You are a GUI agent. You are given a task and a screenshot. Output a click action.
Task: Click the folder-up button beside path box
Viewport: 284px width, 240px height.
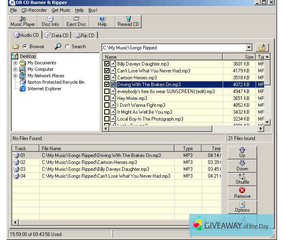point(262,47)
